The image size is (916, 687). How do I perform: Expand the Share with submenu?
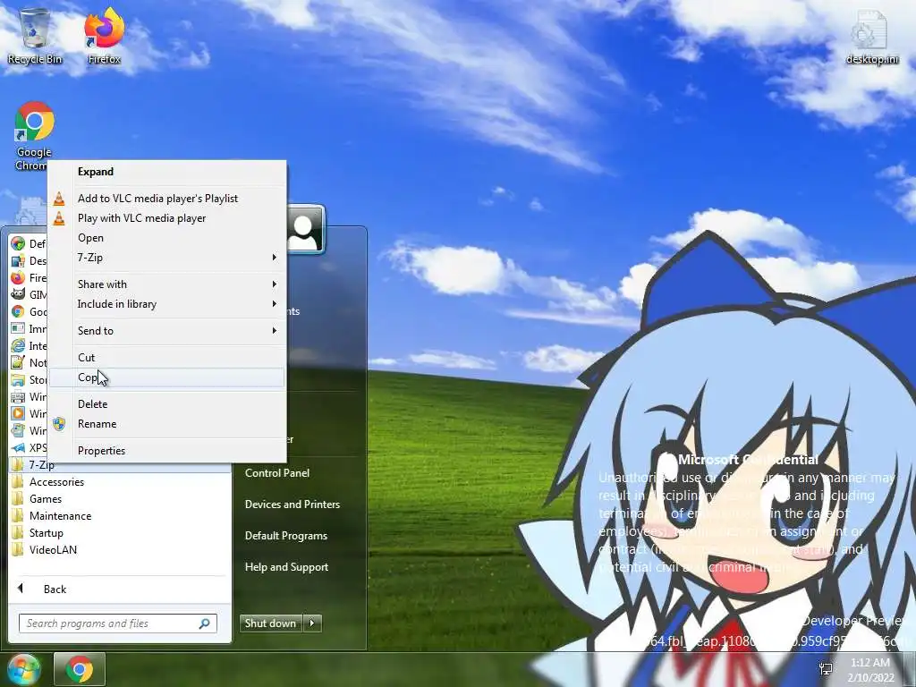[x=166, y=284]
